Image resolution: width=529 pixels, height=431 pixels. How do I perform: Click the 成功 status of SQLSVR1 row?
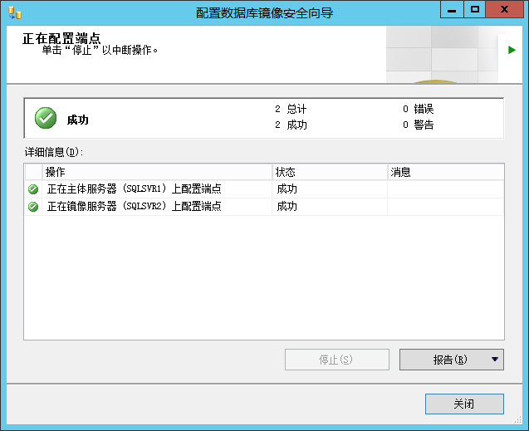[287, 189]
